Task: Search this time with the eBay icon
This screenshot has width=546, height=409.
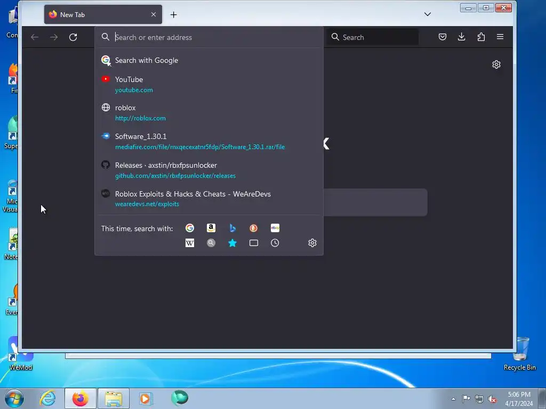Action: coord(275,228)
